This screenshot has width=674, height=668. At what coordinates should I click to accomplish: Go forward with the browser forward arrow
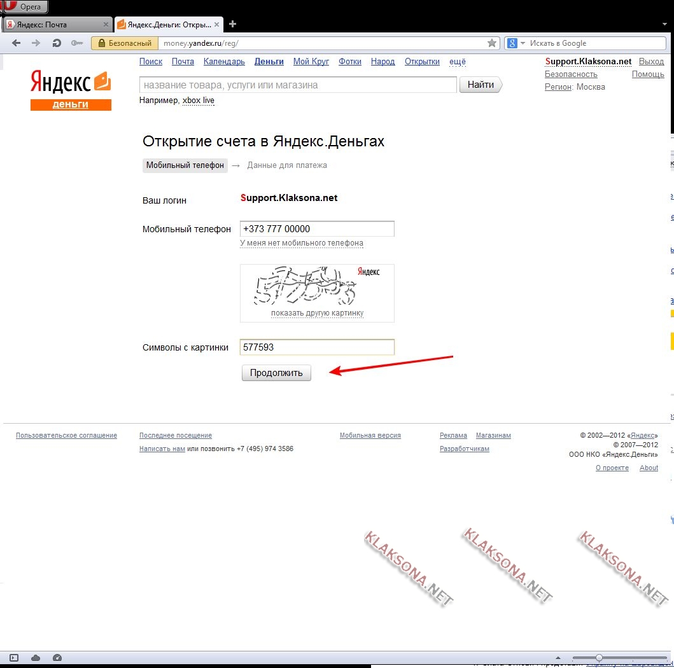click(x=36, y=43)
